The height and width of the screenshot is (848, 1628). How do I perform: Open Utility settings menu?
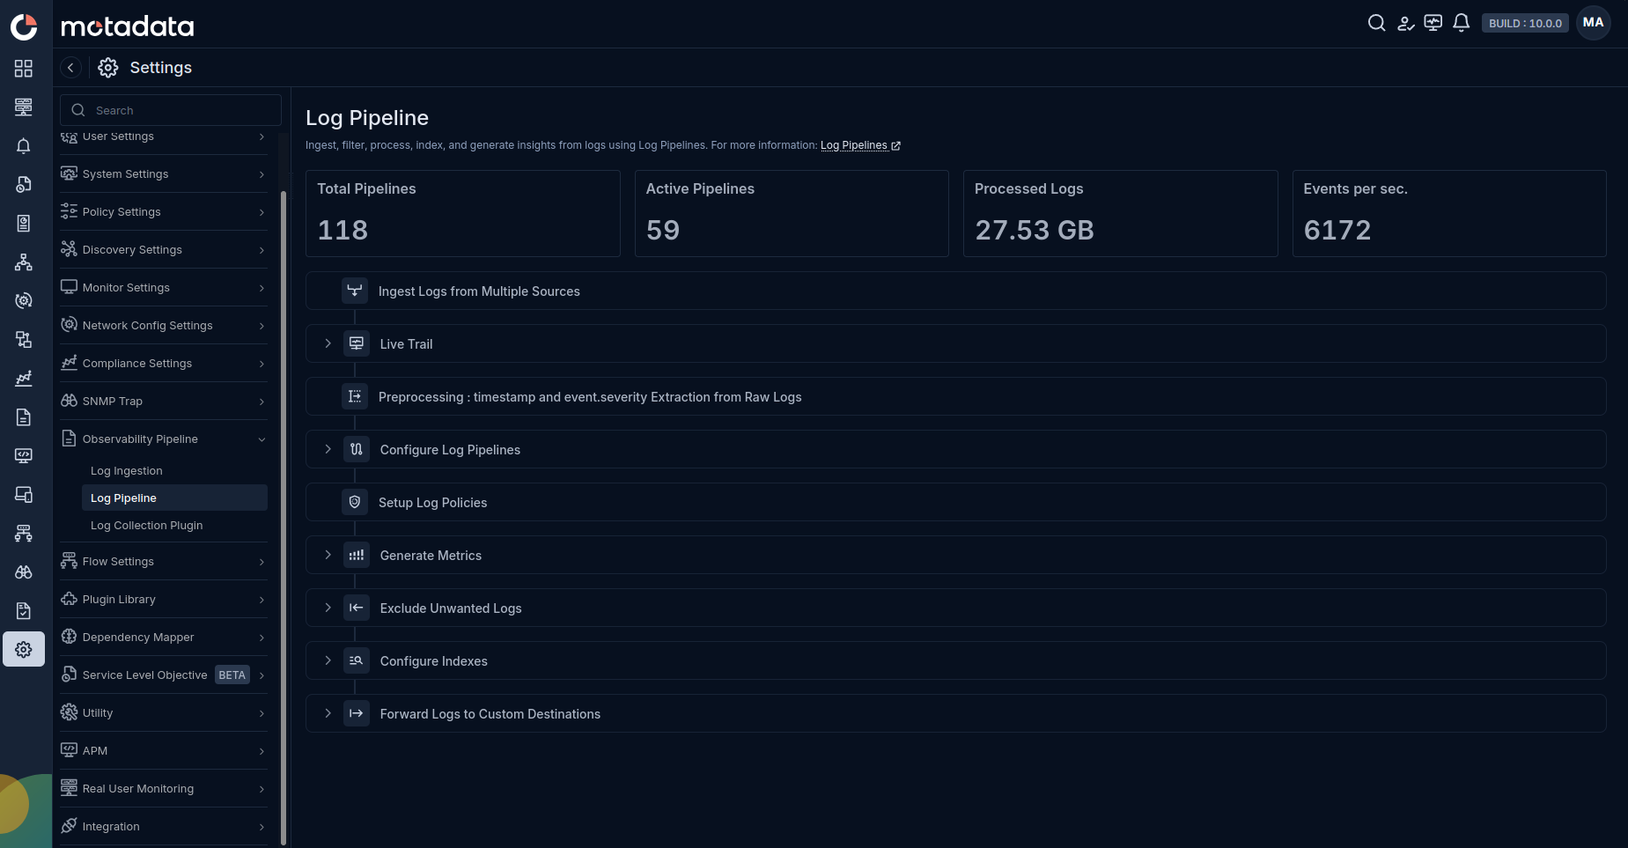coord(164,713)
